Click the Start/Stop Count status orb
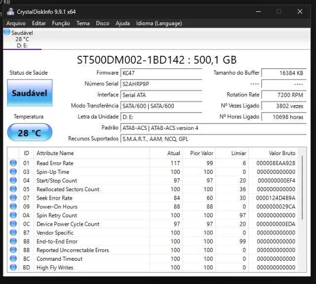Image resolution: width=316 pixels, height=284 pixels. coord(13,180)
